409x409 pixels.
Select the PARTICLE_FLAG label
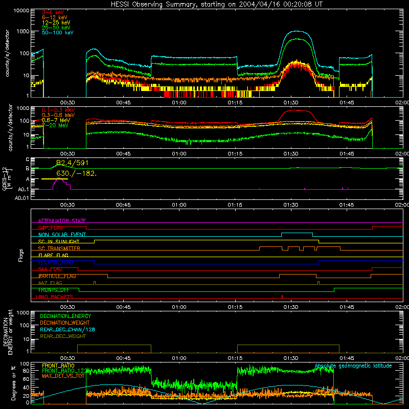(x=57, y=276)
